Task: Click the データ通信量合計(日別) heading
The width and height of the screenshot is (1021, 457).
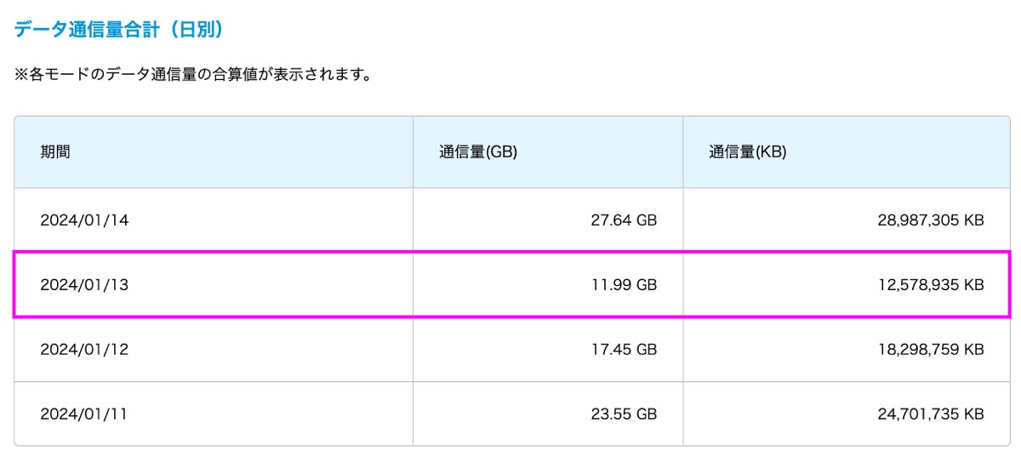Action: 118,30
